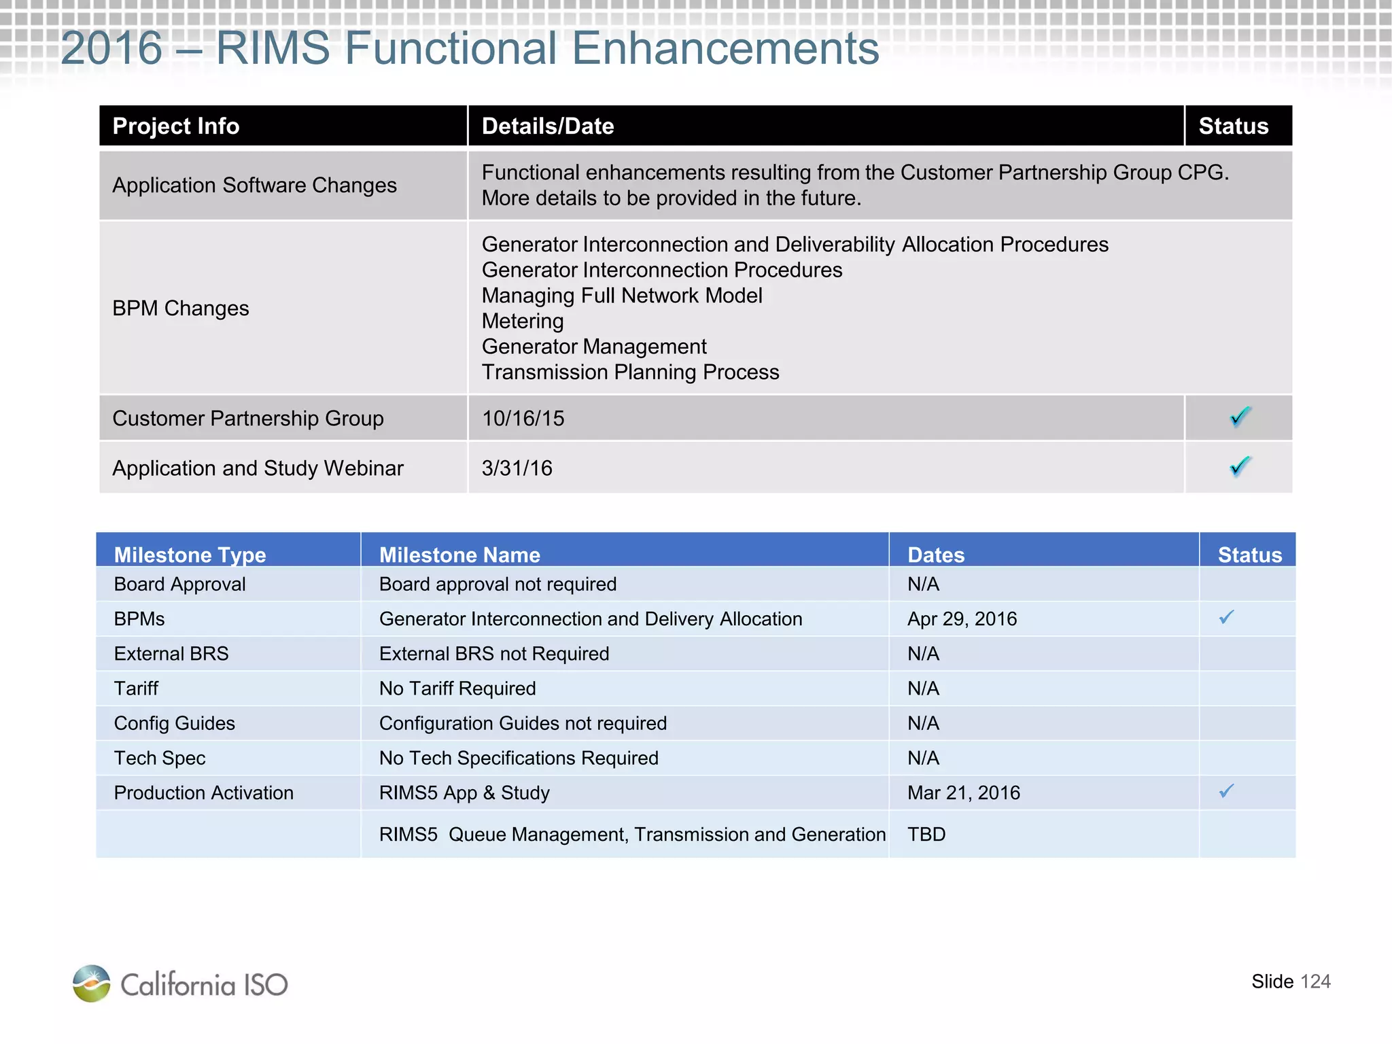
Task: Click N/A date in Tech Spec row
Action: pos(923,758)
